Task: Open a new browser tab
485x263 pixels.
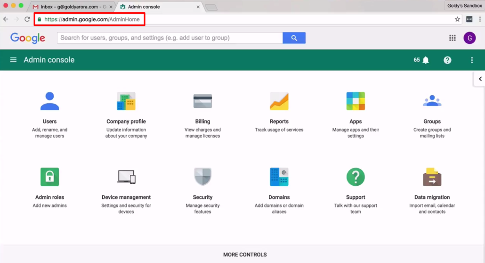Action: pos(211,8)
